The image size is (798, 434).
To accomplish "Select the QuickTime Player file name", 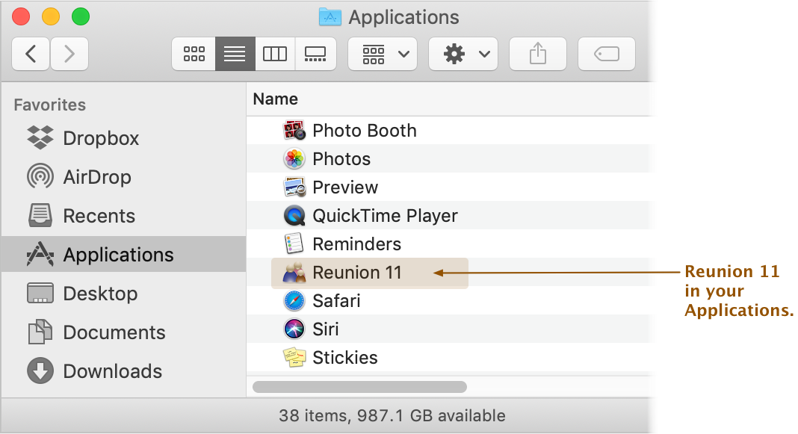I will click(x=385, y=216).
